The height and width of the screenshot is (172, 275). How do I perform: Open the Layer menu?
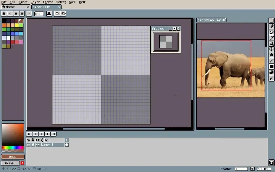[x=35, y=2]
